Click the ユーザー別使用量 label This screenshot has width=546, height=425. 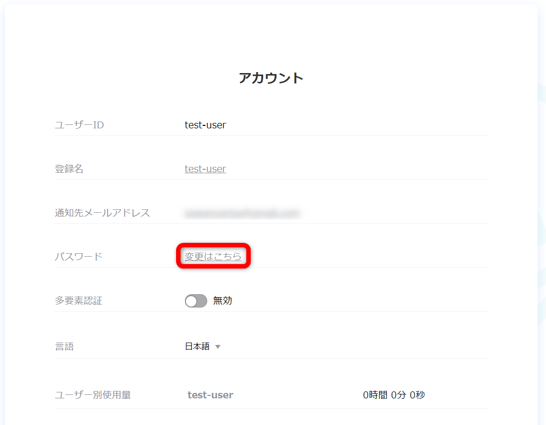coord(93,395)
